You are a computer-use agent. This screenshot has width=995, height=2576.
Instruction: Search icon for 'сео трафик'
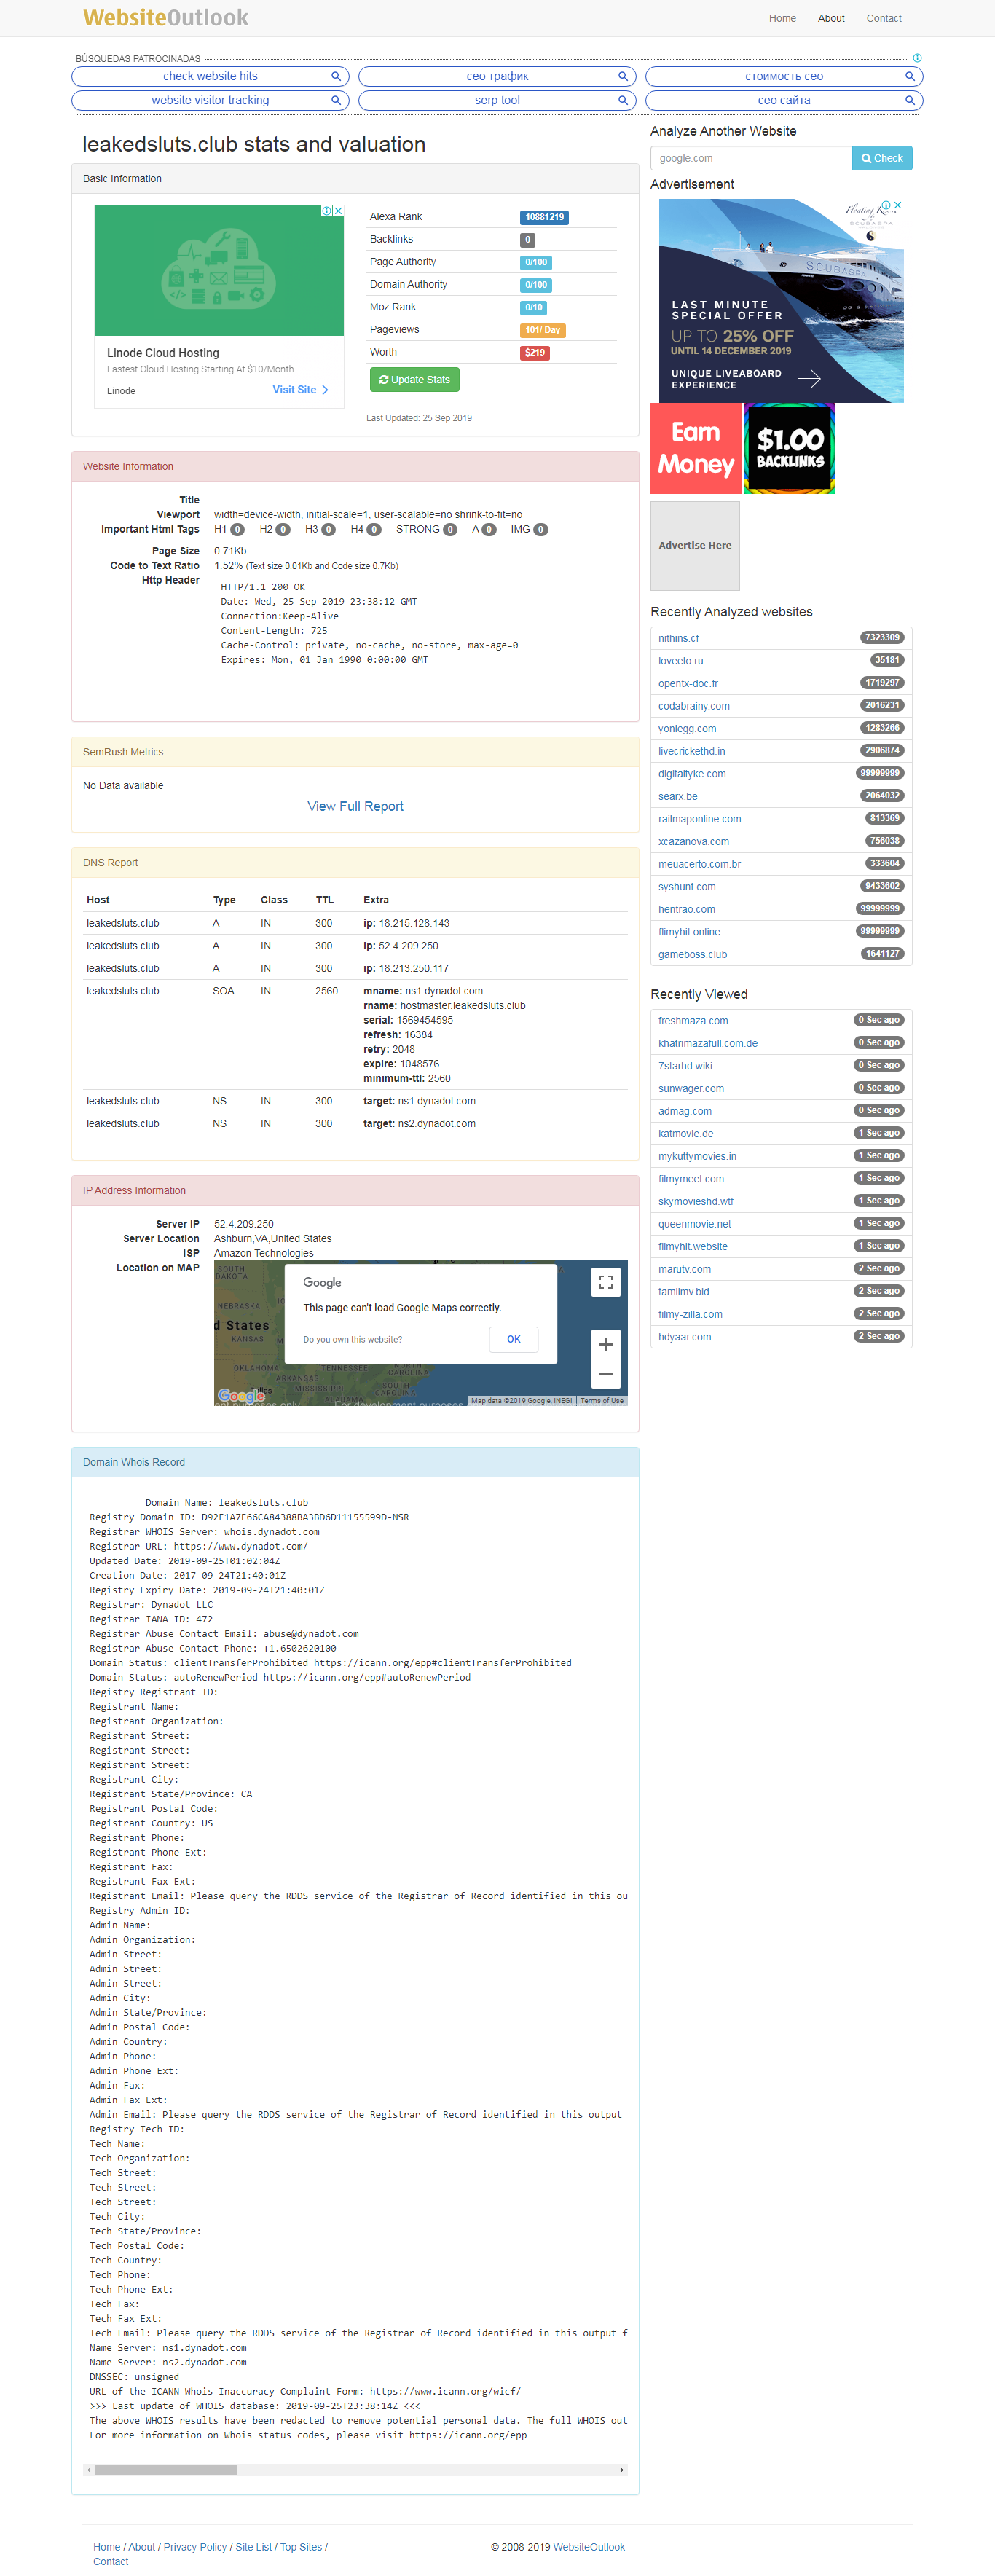(623, 76)
